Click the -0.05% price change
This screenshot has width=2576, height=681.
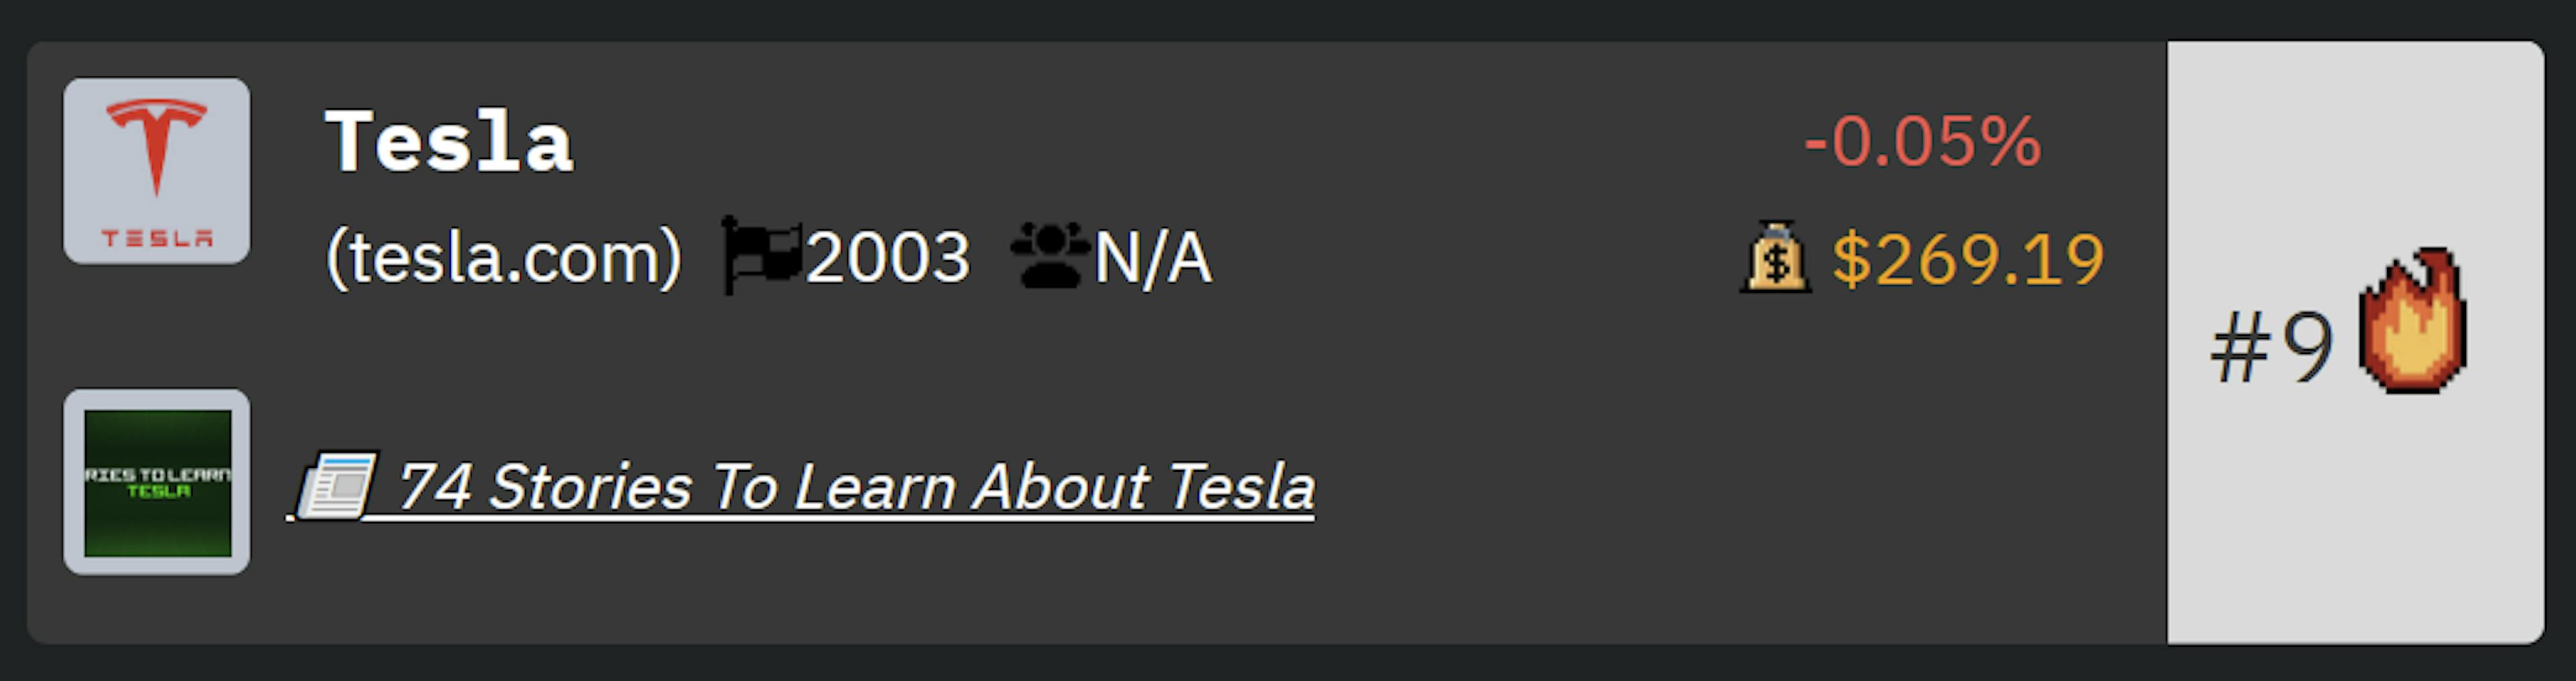[1922, 141]
